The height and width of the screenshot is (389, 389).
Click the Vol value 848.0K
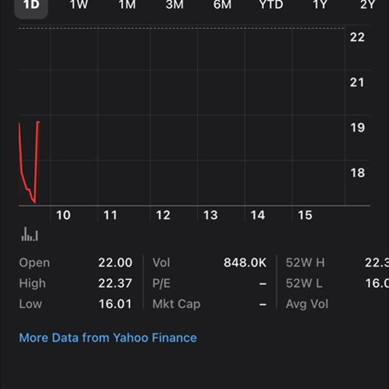[245, 263]
